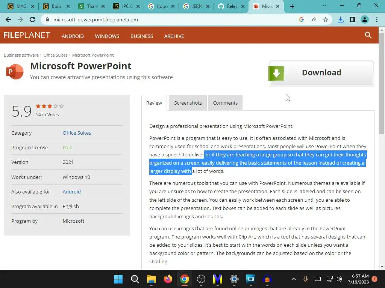This screenshot has width=385, height=288.
Task: Open the volume speaker tray icon
Action: pyautogui.click(x=339, y=279)
